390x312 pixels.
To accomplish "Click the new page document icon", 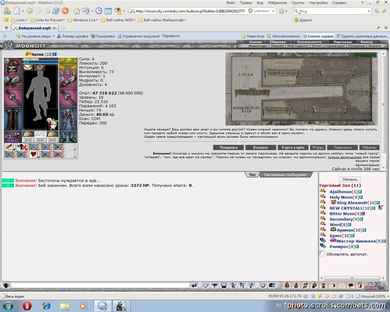I will coord(17,11).
